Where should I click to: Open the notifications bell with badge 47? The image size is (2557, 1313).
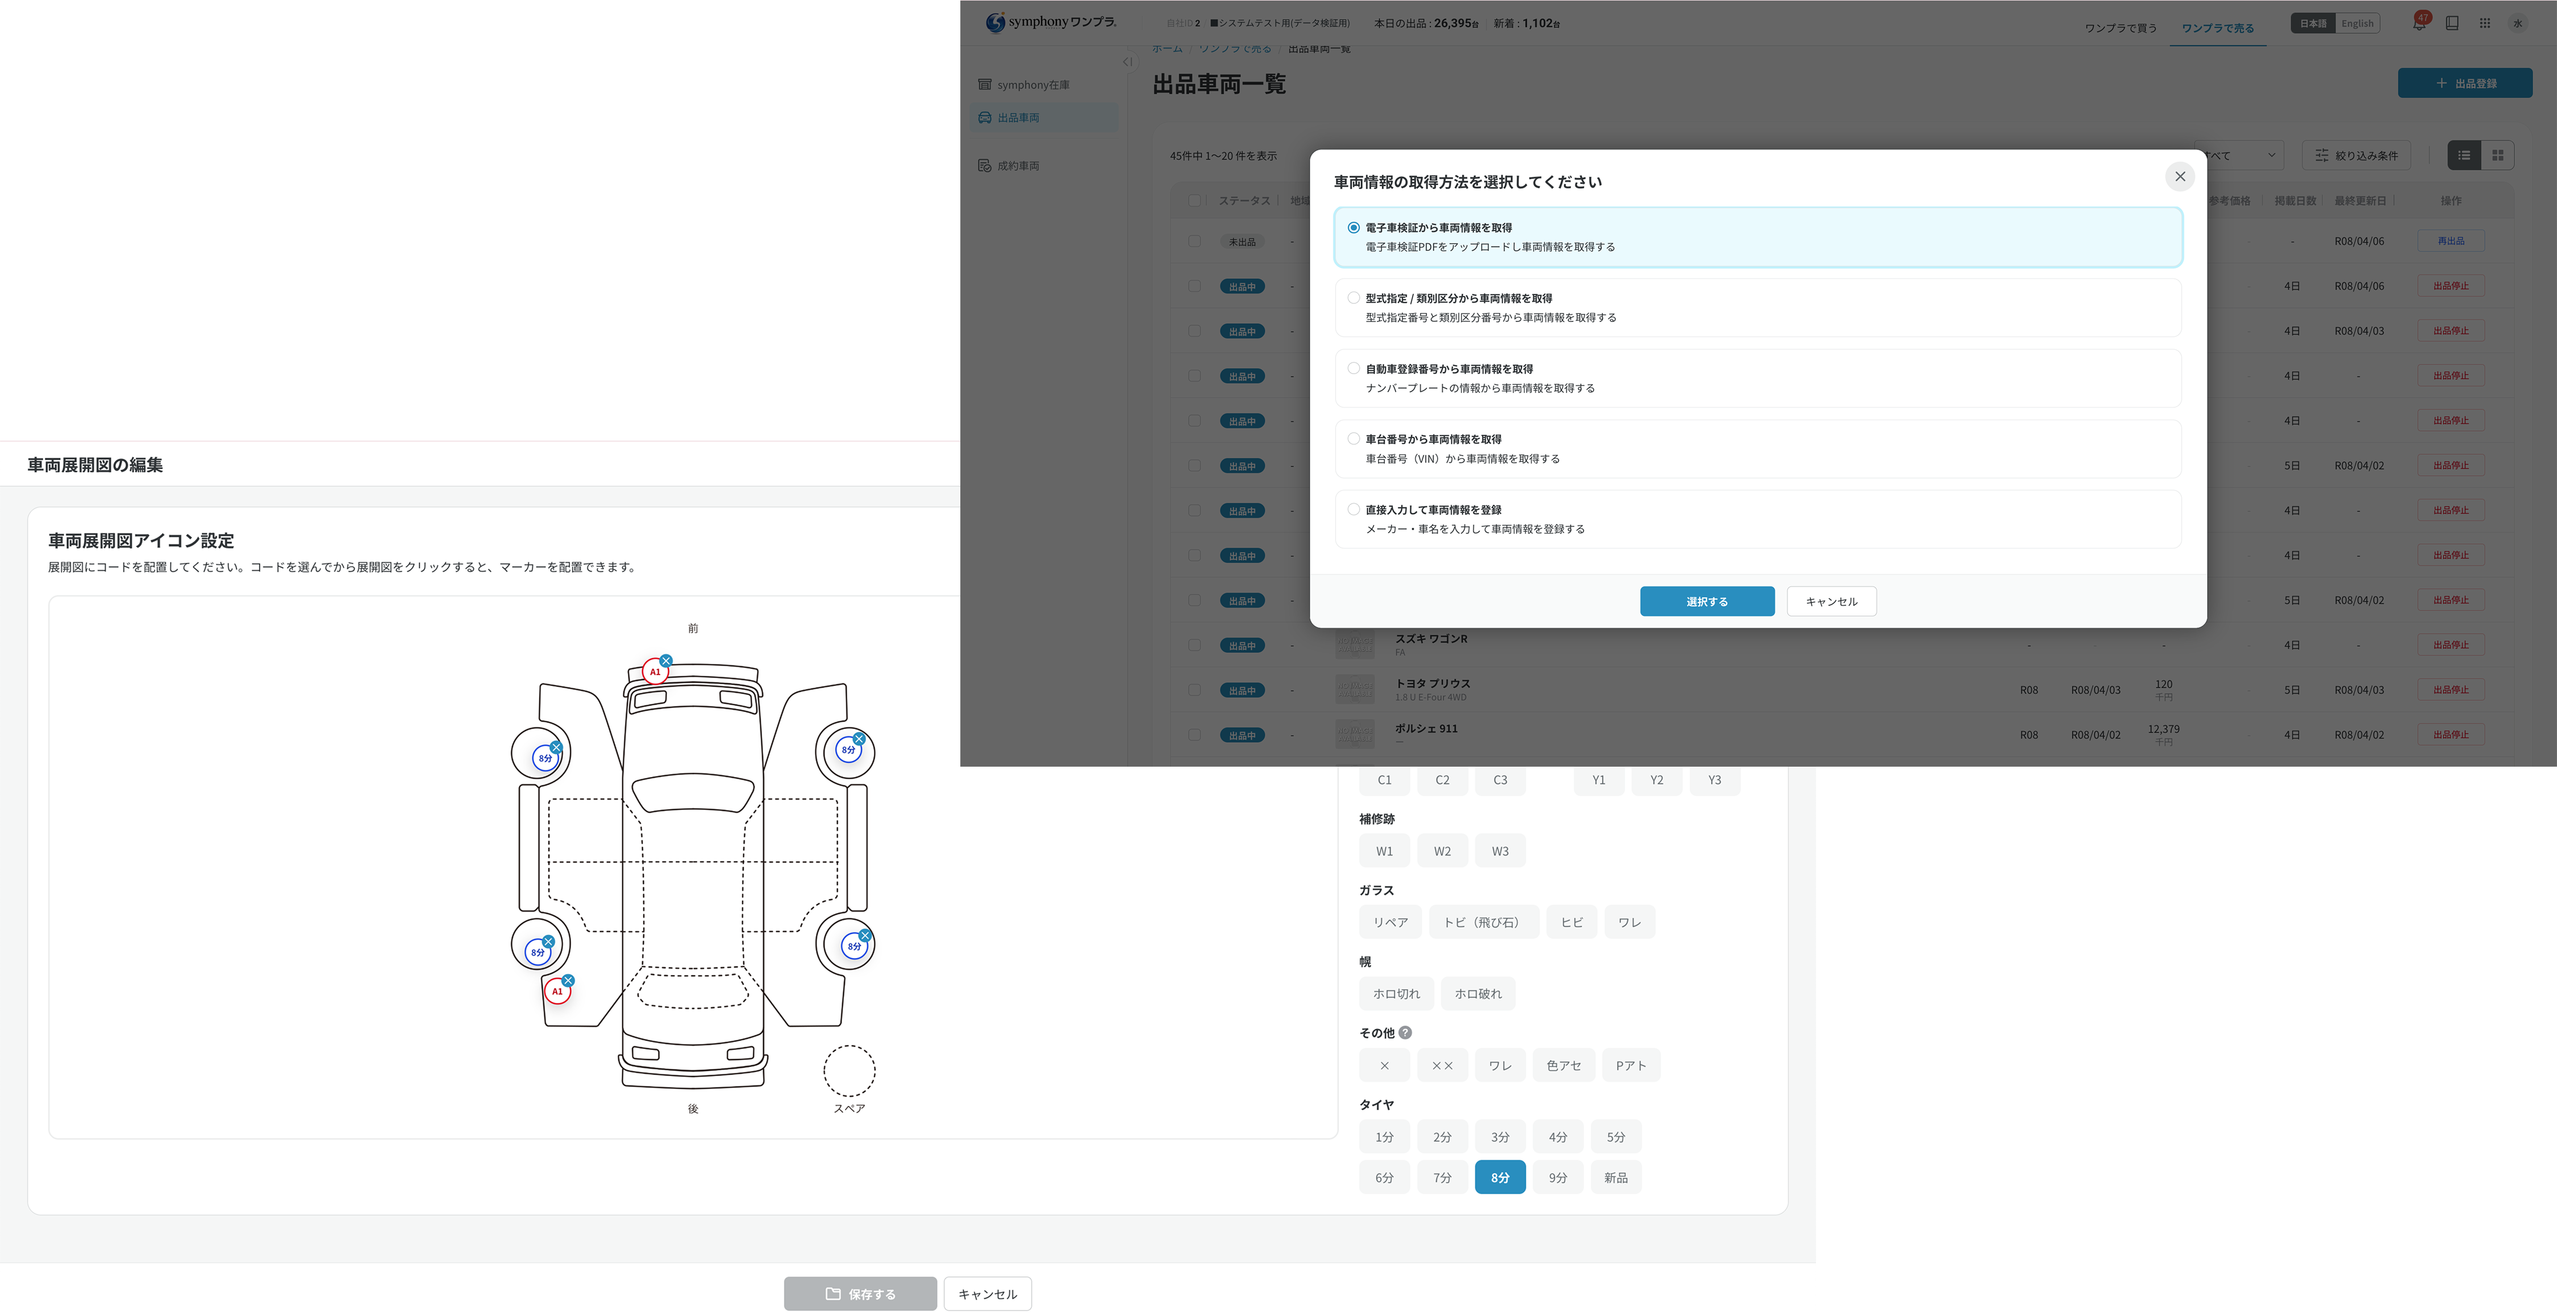click(x=2418, y=24)
